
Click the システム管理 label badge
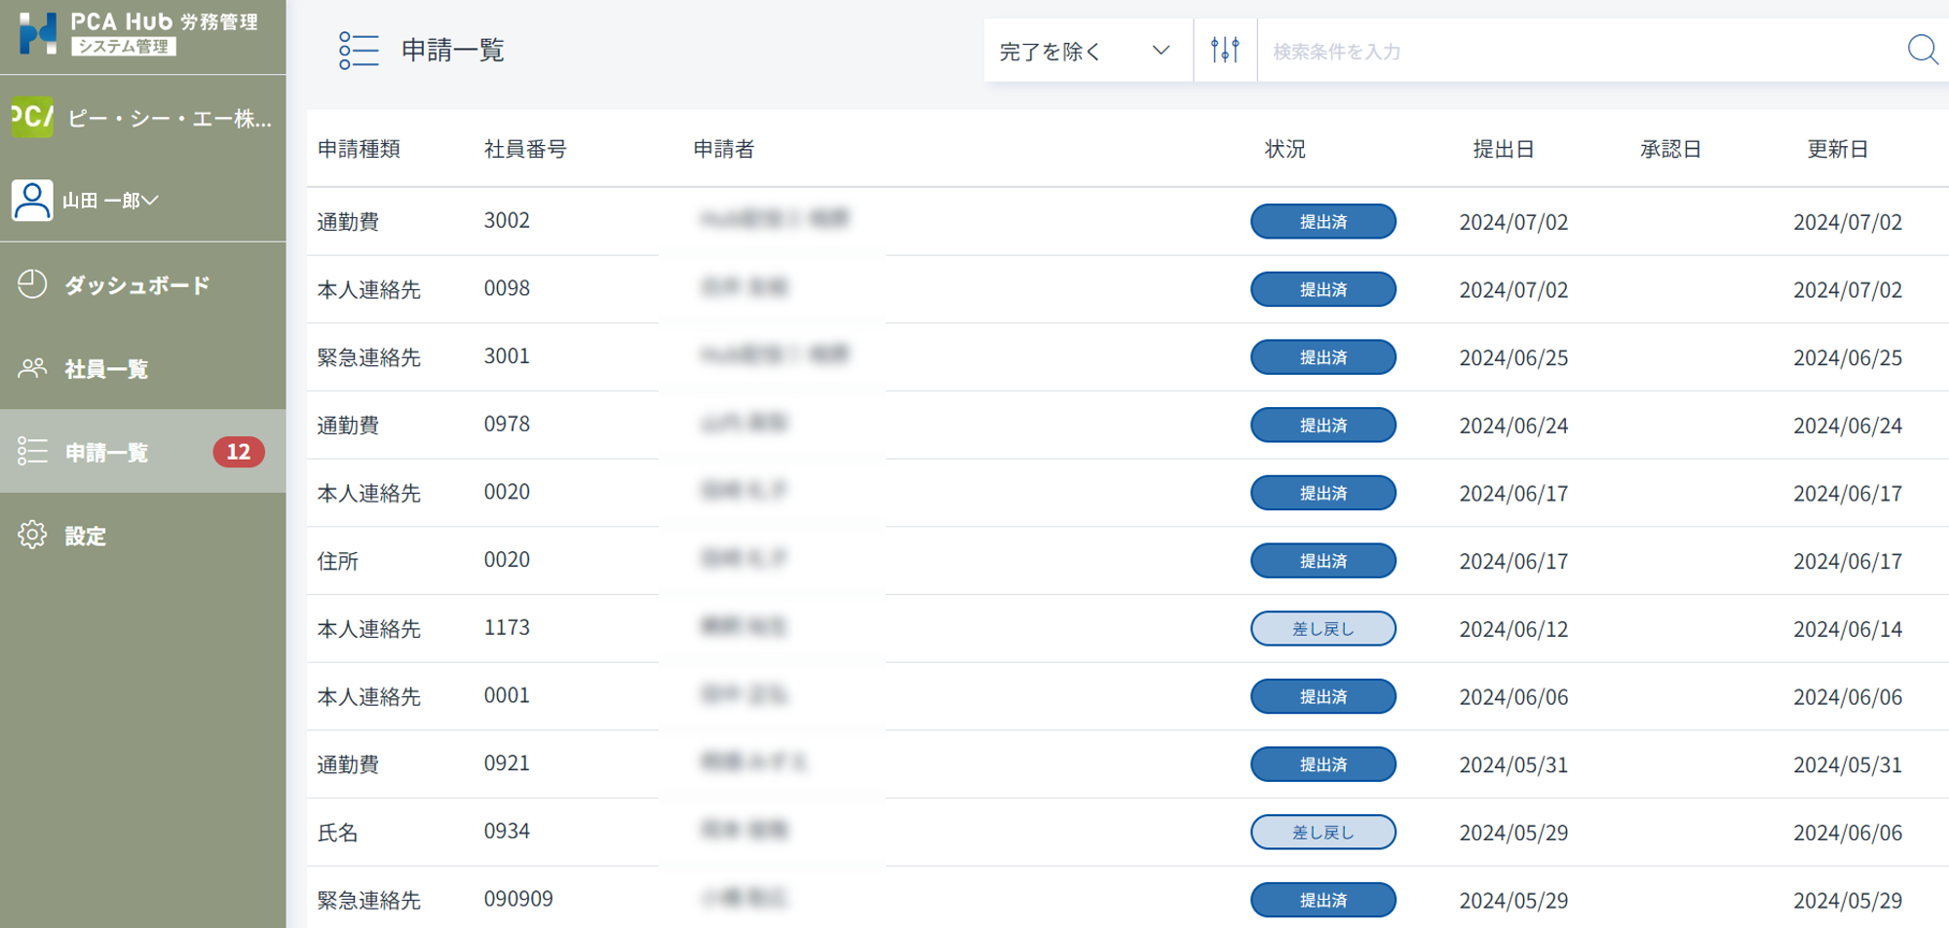pyautogui.click(x=124, y=46)
